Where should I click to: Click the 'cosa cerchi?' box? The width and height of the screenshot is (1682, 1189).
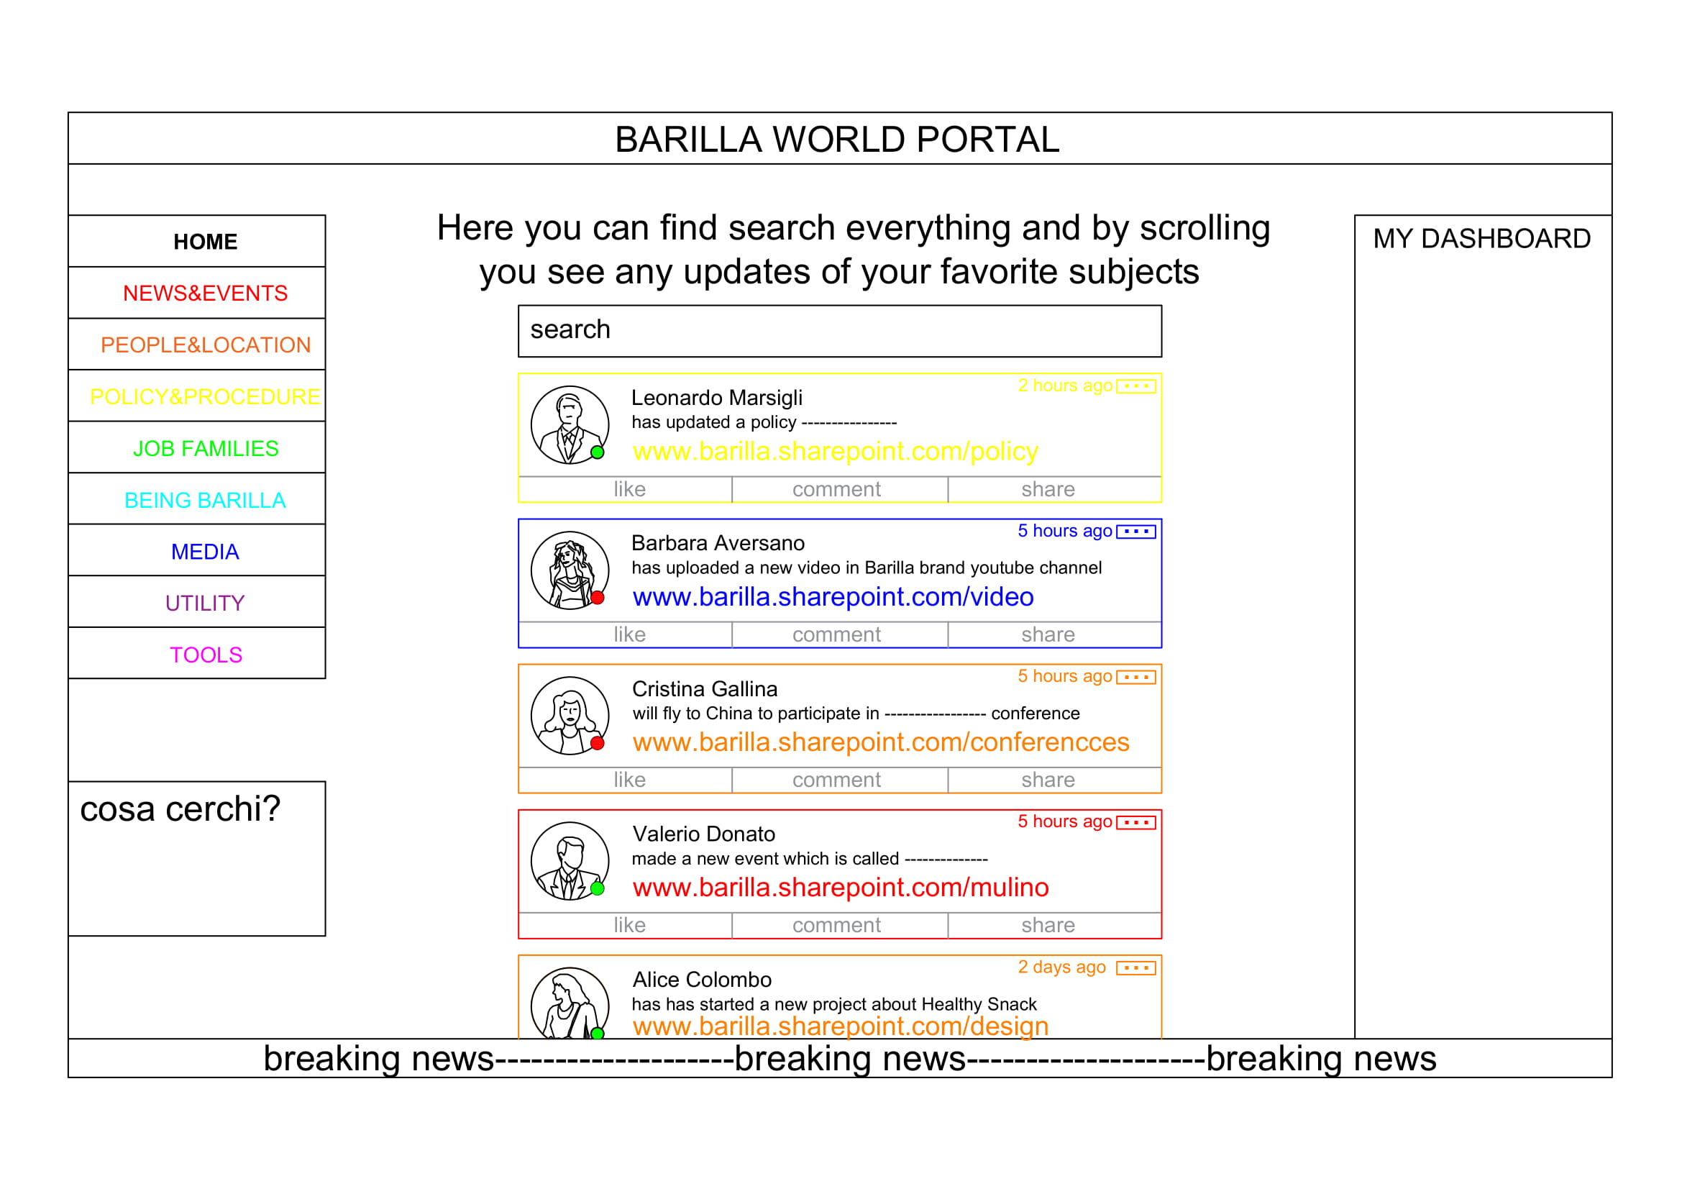coord(196,859)
